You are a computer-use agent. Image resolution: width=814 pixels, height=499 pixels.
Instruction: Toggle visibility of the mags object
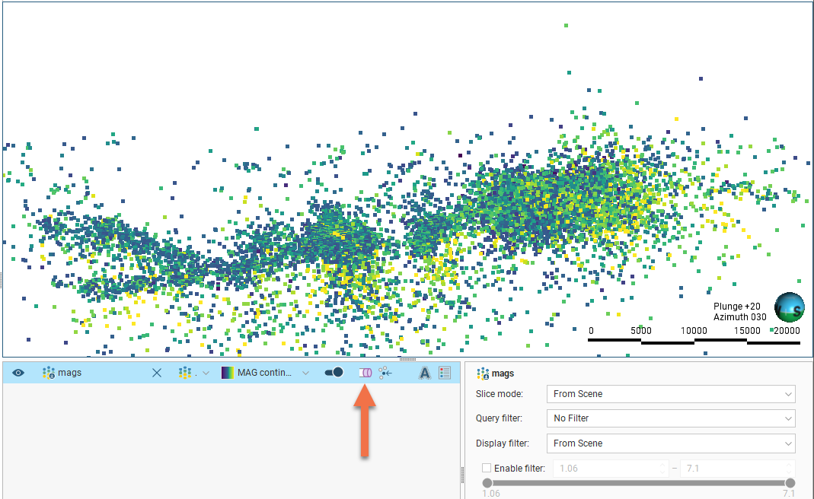pyautogui.click(x=18, y=373)
